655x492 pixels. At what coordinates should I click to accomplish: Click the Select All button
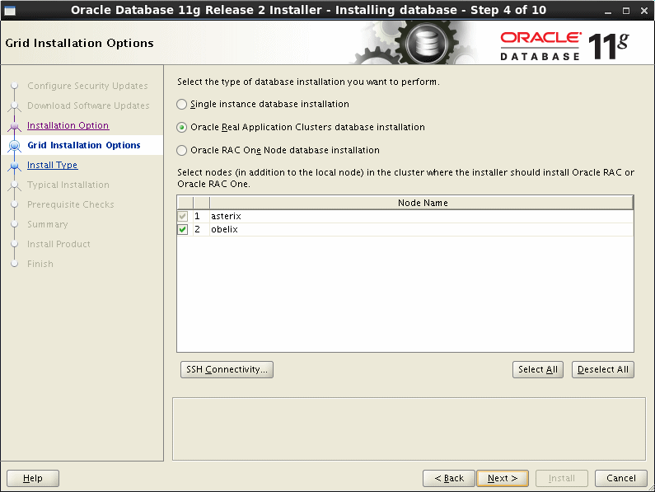[538, 369]
